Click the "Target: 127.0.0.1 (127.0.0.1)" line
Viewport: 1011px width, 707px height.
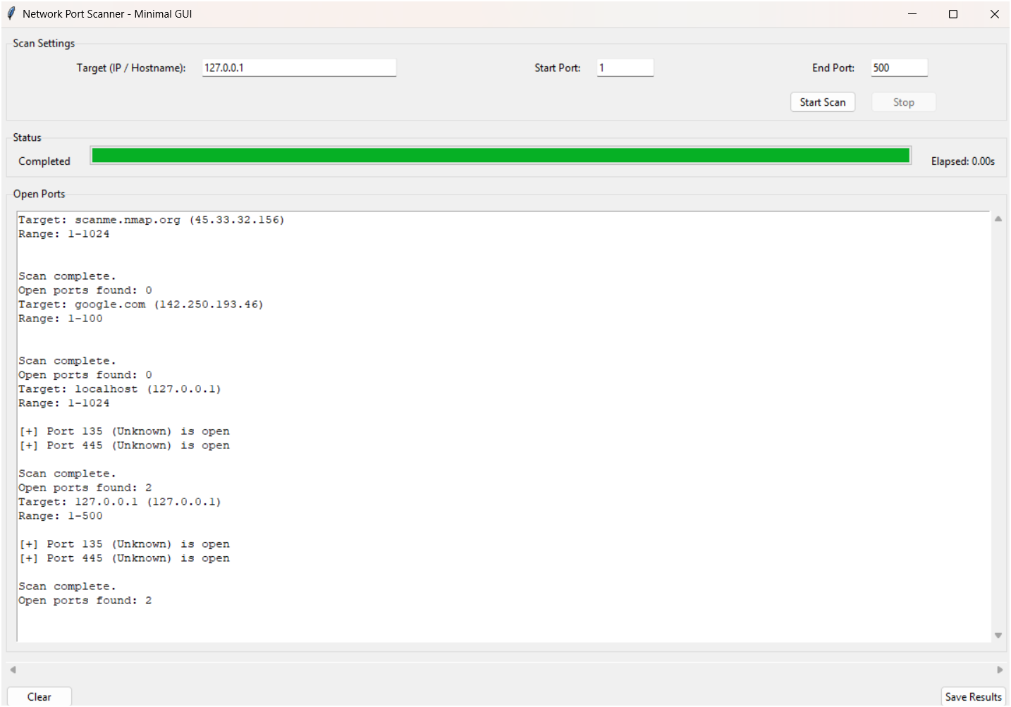click(x=120, y=502)
